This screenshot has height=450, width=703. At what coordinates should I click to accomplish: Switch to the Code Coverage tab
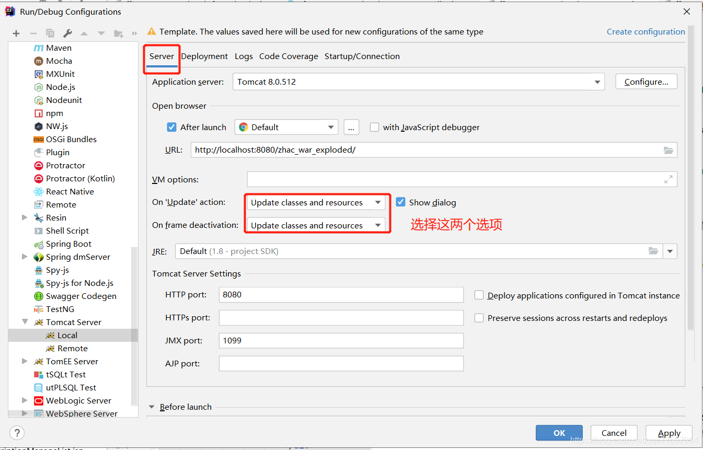point(289,56)
